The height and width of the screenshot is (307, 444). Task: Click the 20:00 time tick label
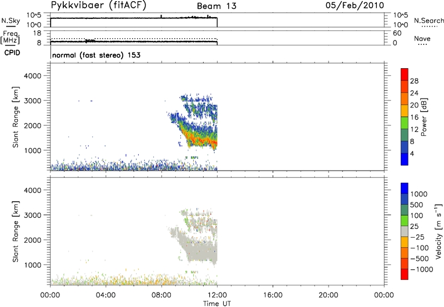pyautogui.click(x=329, y=295)
